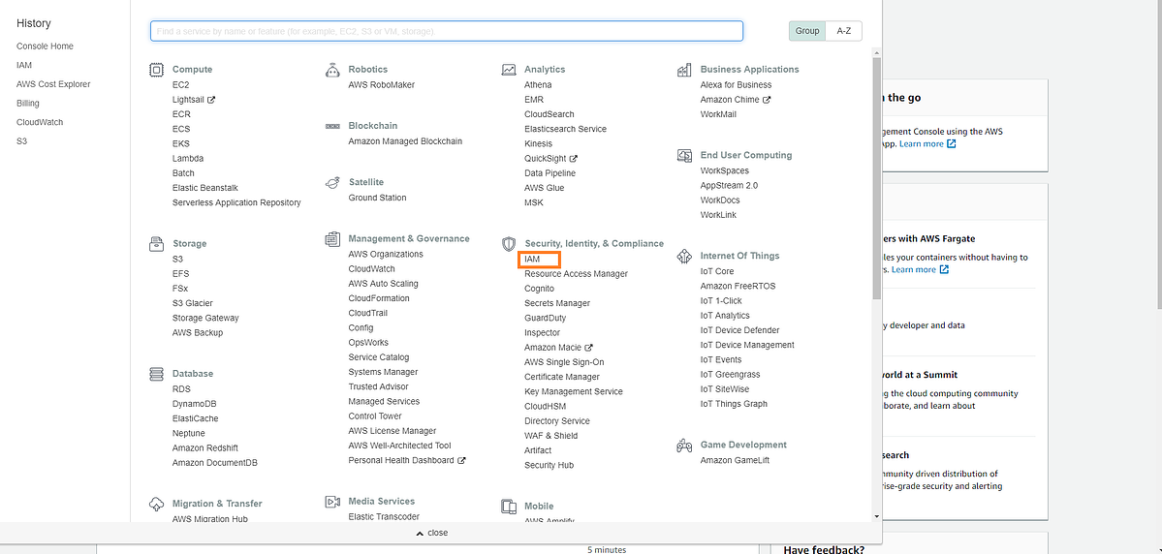Click the Storage category icon

tap(156, 244)
